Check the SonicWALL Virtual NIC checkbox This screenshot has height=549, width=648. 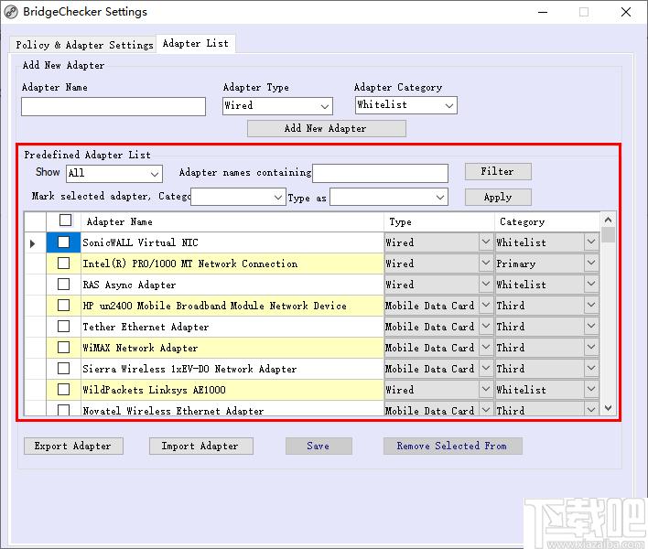tap(64, 242)
